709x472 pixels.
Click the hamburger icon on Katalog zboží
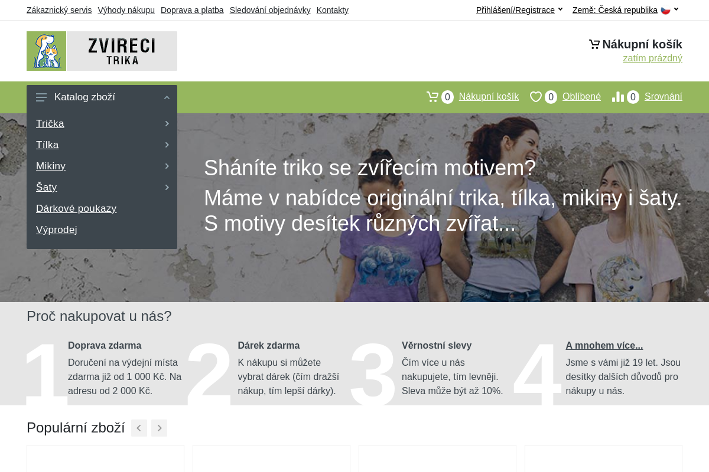(41, 97)
